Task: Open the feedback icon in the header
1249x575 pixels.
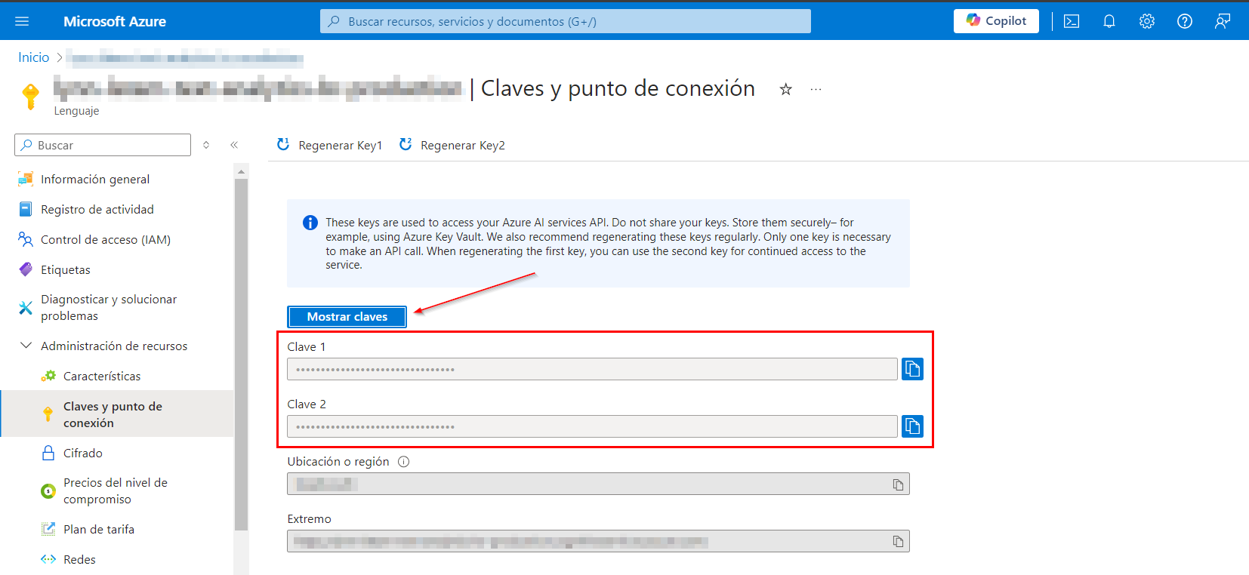Action: [1223, 21]
